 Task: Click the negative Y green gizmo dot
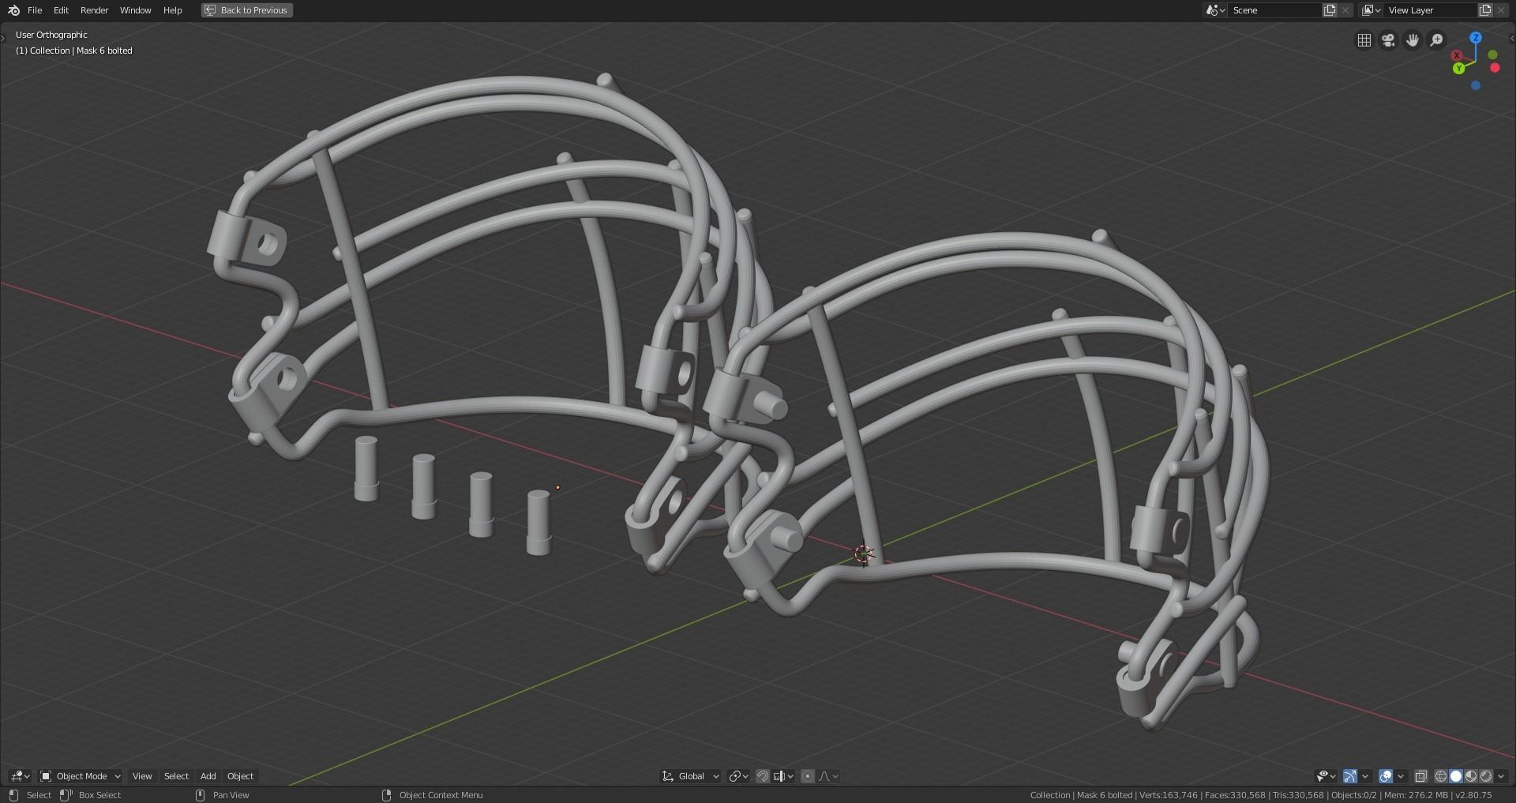1492,54
